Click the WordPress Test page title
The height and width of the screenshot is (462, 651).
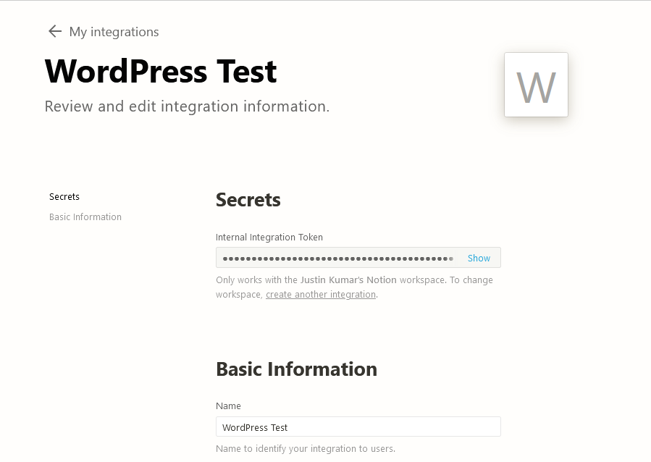coord(161,71)
